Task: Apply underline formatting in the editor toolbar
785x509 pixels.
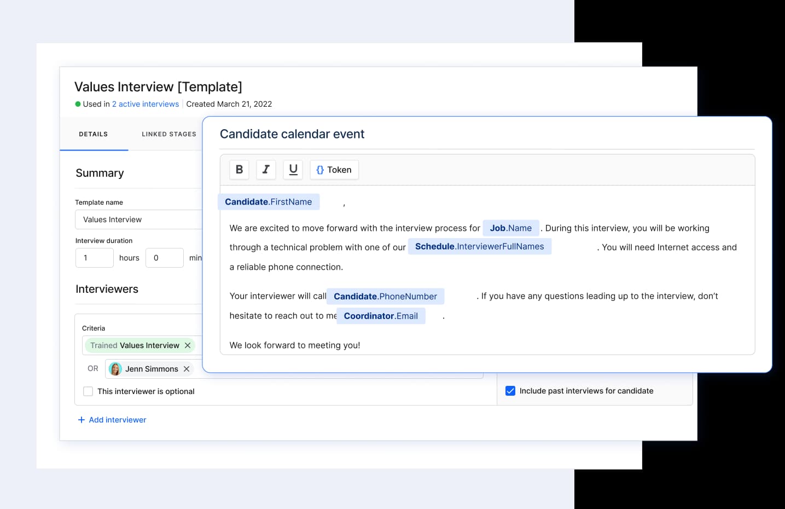Action: coord(293,170)
